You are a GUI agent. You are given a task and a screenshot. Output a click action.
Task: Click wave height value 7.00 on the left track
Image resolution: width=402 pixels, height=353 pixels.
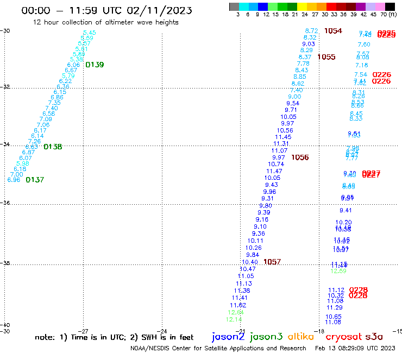[17, 174]
